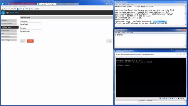Select the Review changes step

(x=9, y=40)
